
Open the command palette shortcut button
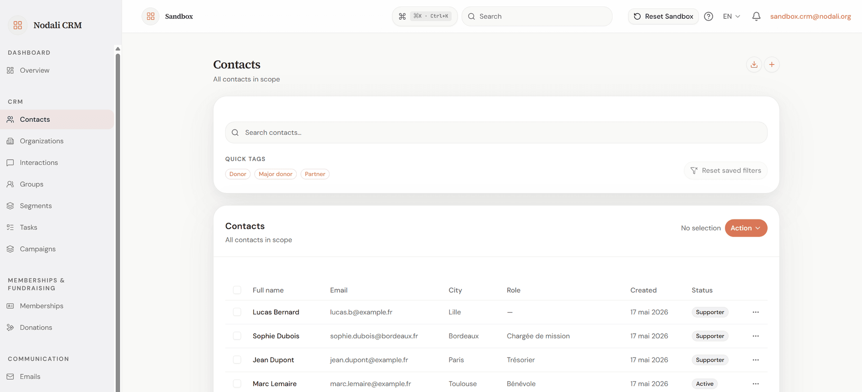[x=425, y=16]
